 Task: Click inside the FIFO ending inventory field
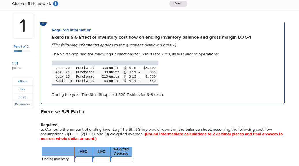[83, 159]
